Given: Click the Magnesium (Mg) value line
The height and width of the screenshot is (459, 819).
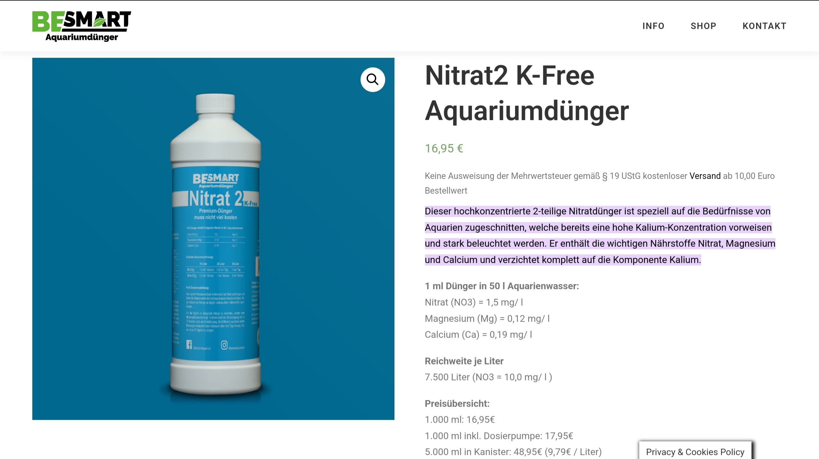Looking at the screenshot, I should click(x=487, y=318).
